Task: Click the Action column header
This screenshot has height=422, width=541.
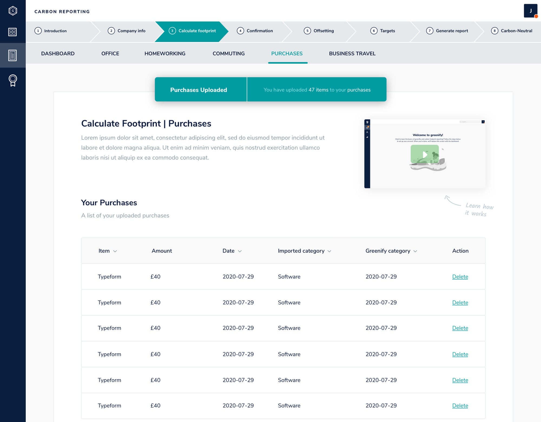Action: 460,251
